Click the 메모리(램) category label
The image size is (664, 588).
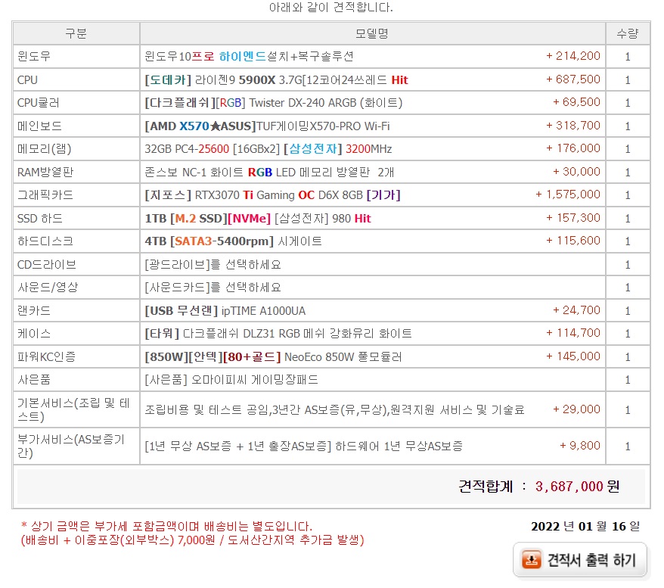[x=45, y=149]
